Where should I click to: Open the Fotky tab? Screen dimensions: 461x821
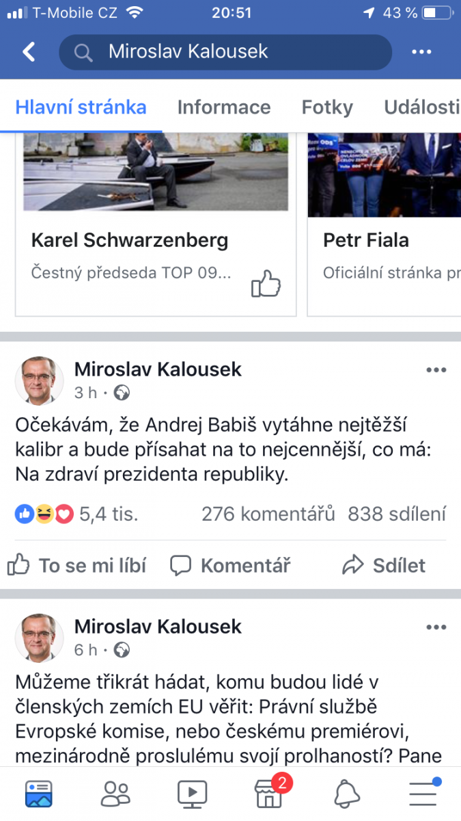327,107
